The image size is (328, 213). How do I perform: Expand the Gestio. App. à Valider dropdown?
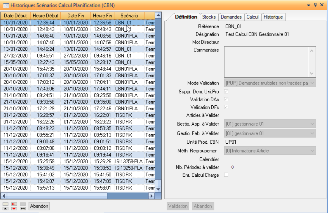(x=312, y=124)
